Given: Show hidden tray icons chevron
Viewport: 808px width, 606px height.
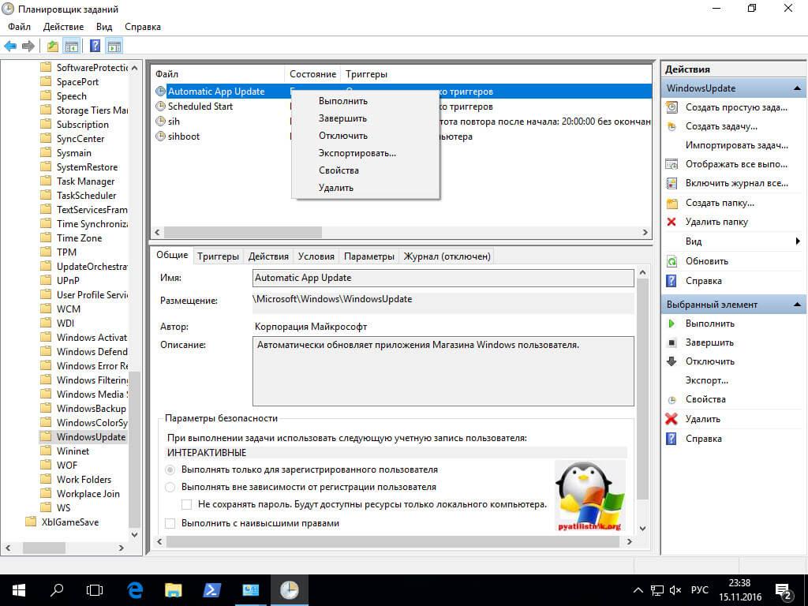Looking at the screenshot, I should tap(638, 590).
